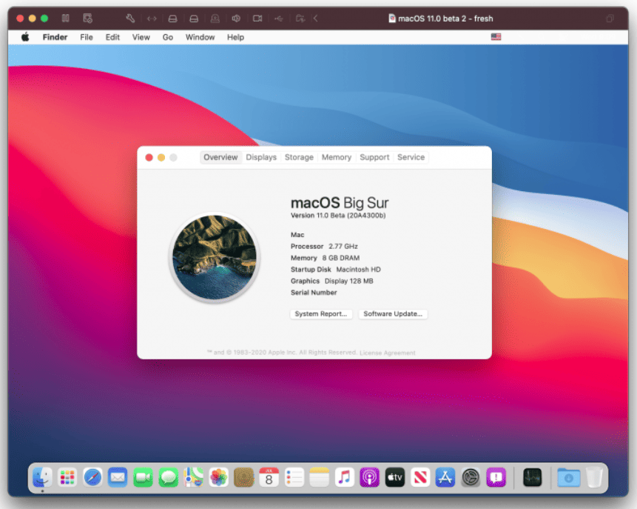This screenshot has width=637, height=509.
Task: Open the Apple menu
Action: 25,37
